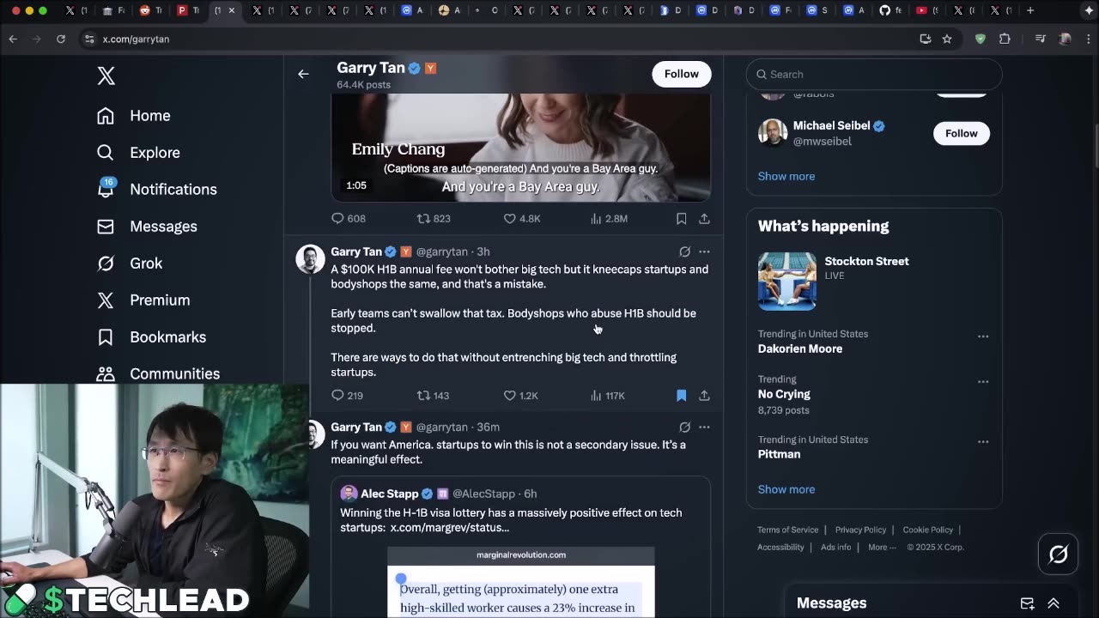Open Cookie Policy link
1099x618 pixels.
click(927, 530)
